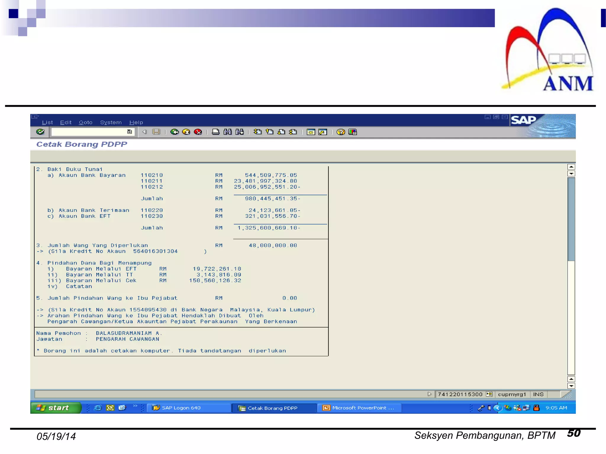Open command field history dropdown

(129, 132)
